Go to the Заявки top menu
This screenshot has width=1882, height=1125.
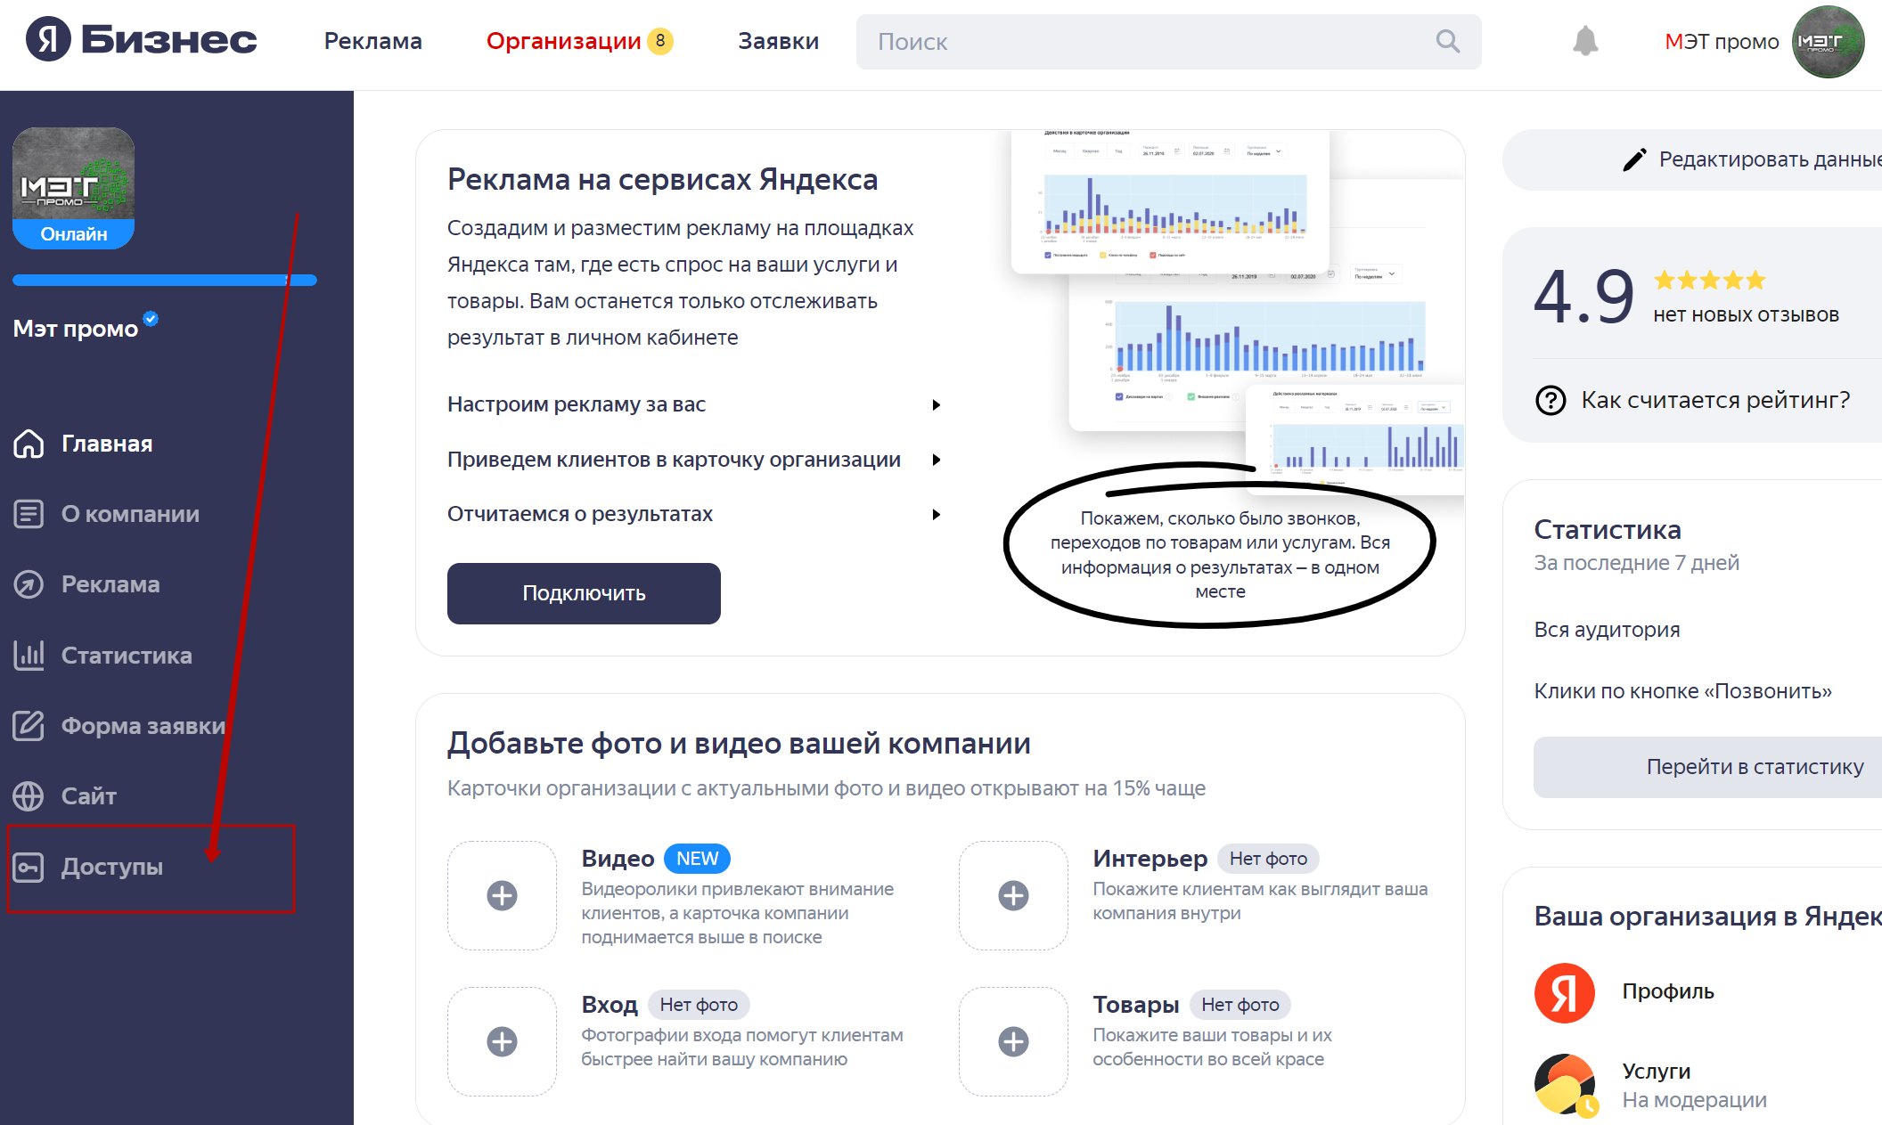pos(778,41)
